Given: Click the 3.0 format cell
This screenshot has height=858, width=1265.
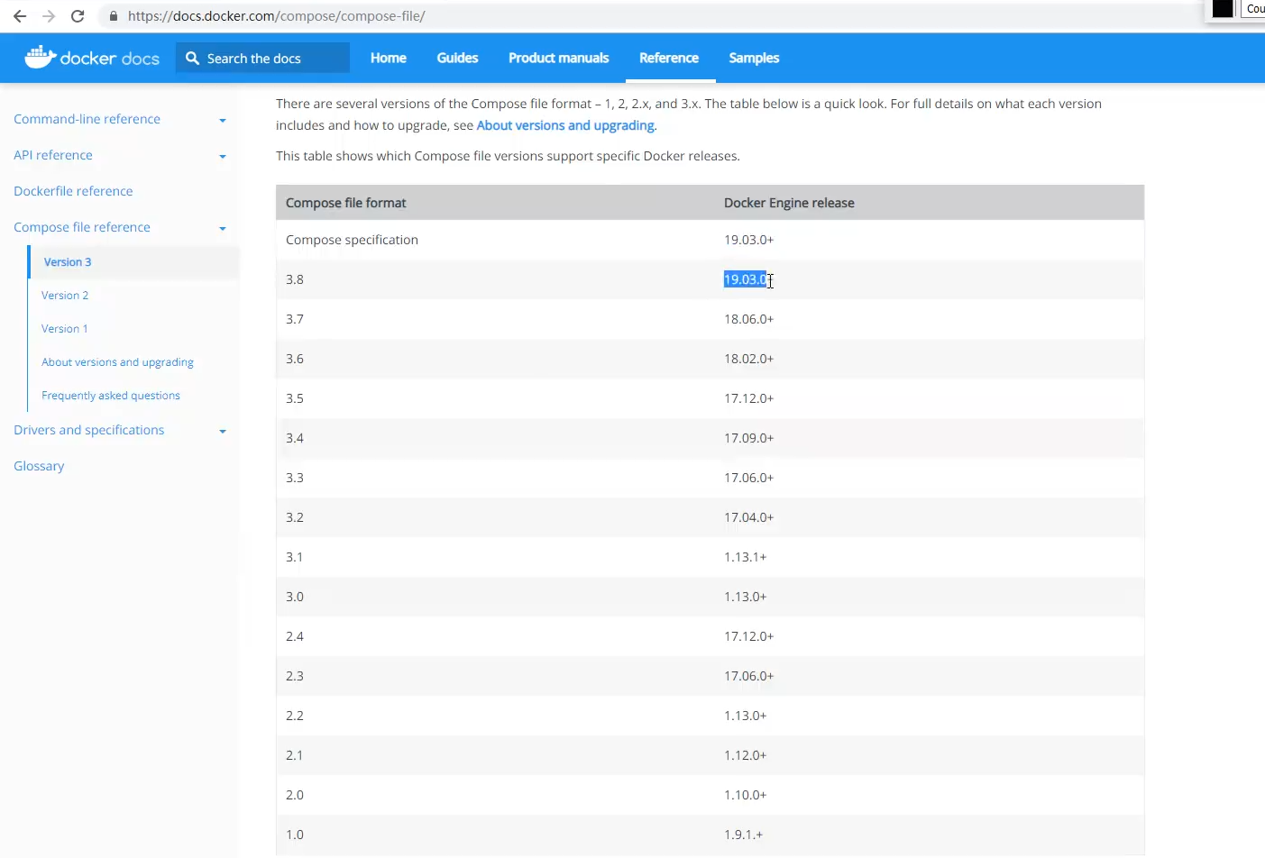Looking at the screenshot, I should 295,597.
